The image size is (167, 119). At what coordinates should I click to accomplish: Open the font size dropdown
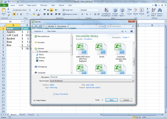34,10
